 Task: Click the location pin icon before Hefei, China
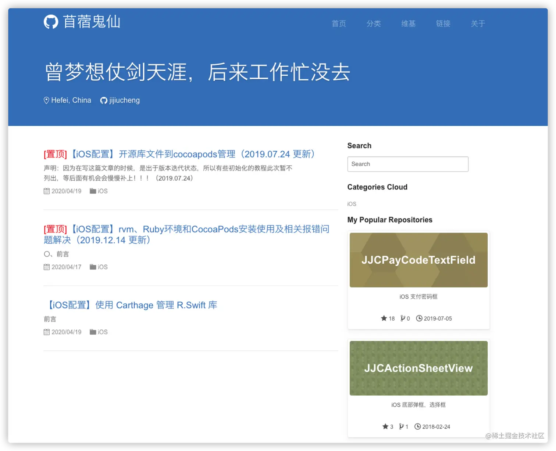pos(47,100)
